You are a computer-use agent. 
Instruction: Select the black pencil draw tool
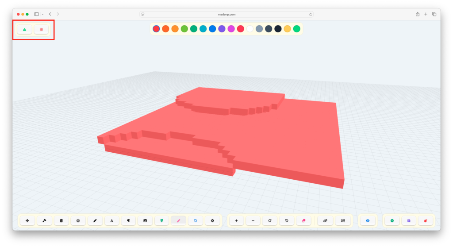click(x=95, y=221)
